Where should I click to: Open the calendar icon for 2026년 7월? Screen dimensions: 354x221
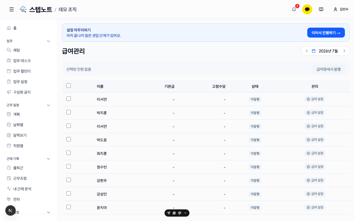tap(314, 51)
